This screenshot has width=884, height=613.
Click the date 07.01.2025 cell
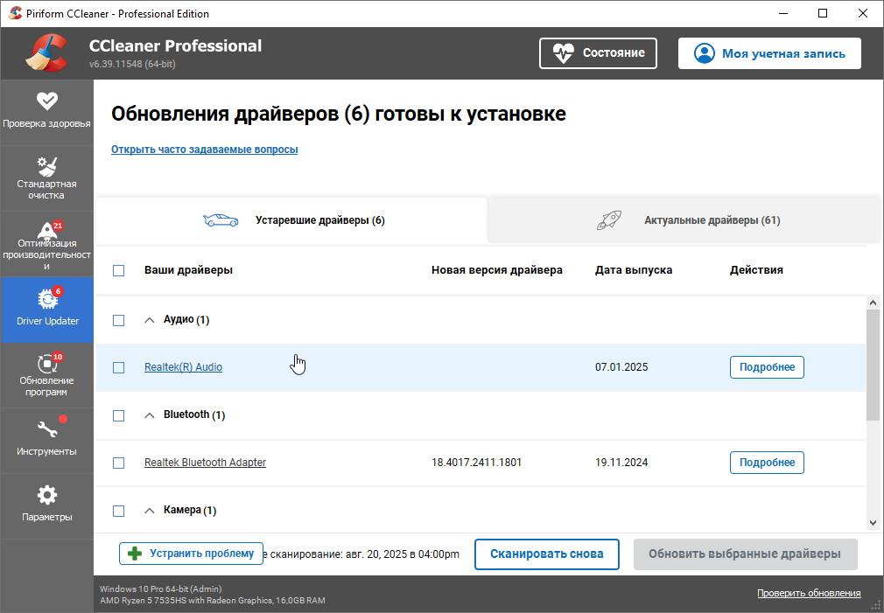point(621,366)
